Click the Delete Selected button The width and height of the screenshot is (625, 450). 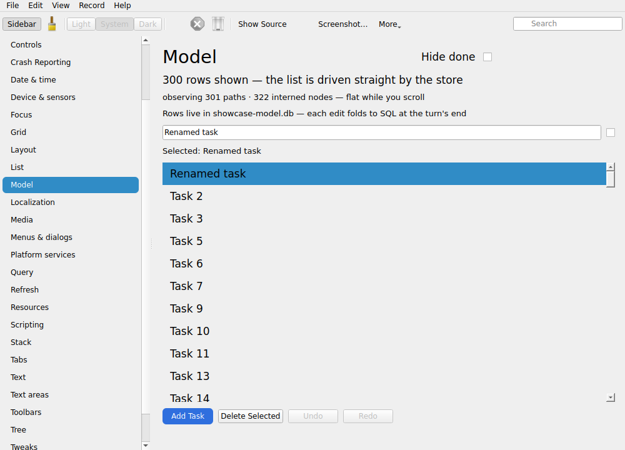[251, 416]
